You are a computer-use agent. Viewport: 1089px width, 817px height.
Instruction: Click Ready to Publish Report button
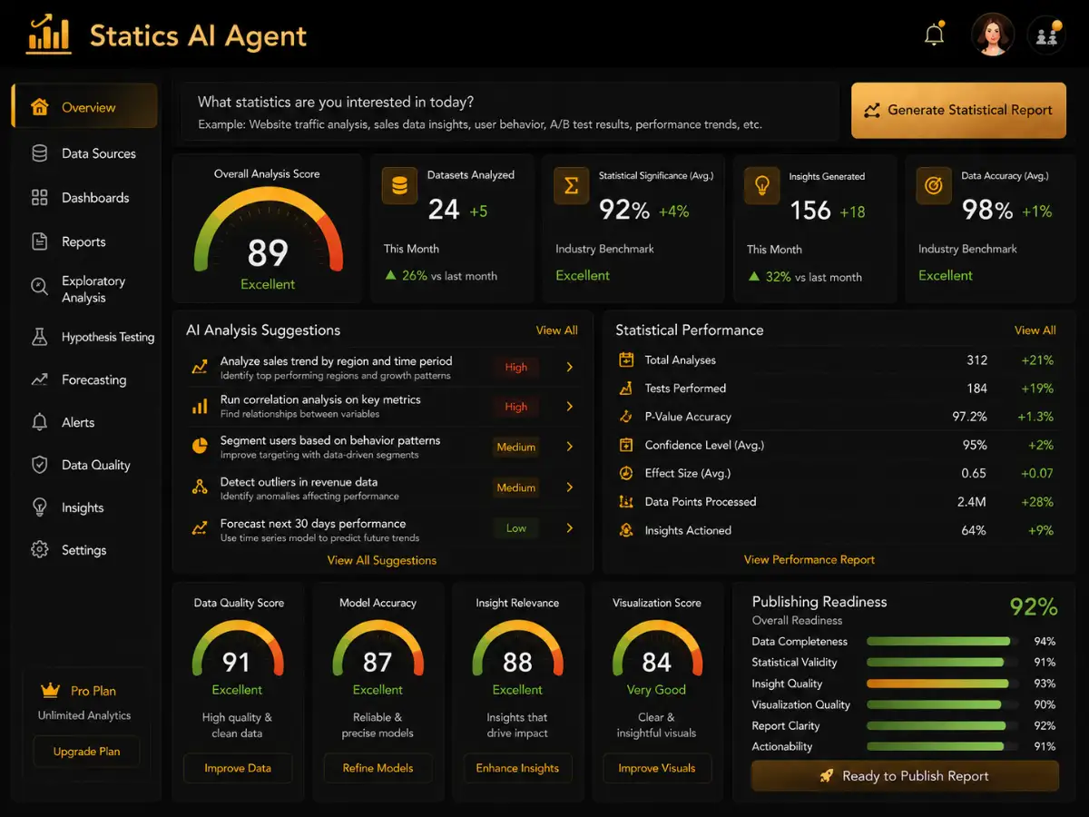905,776
